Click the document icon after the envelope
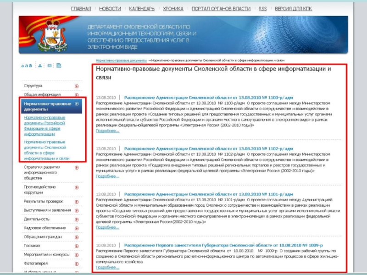This screenshot has width=367, height=275. (59, 66)
